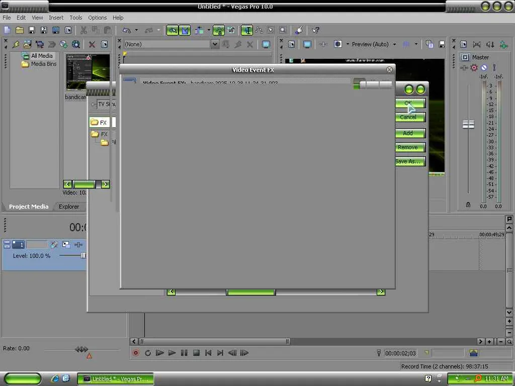The width and height of the screenshot is (515, 386).
Task: Adjust the playback Rate slider
Action: (81, 349)
